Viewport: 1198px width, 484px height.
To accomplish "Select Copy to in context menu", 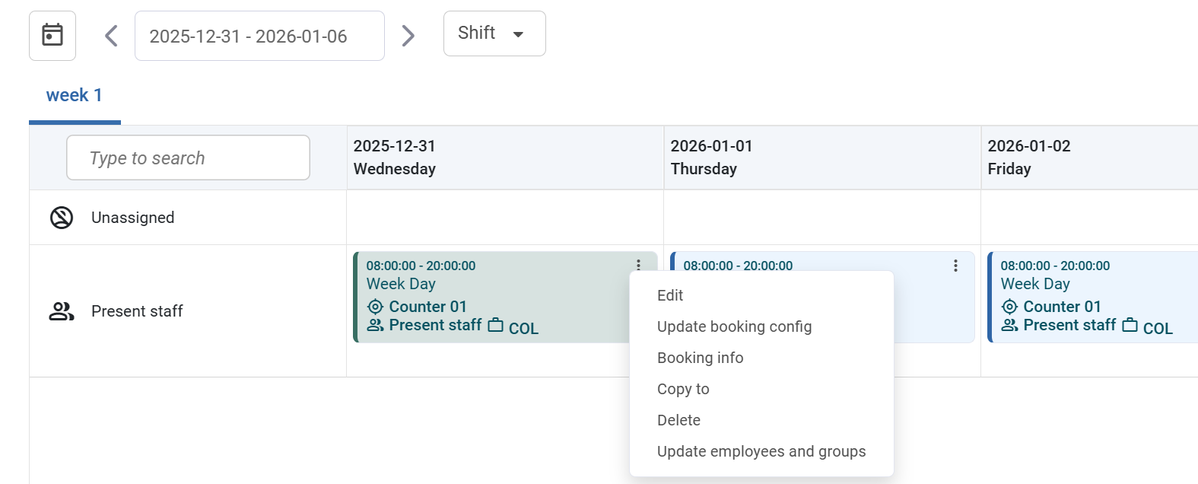I will (x=683, y=389).
